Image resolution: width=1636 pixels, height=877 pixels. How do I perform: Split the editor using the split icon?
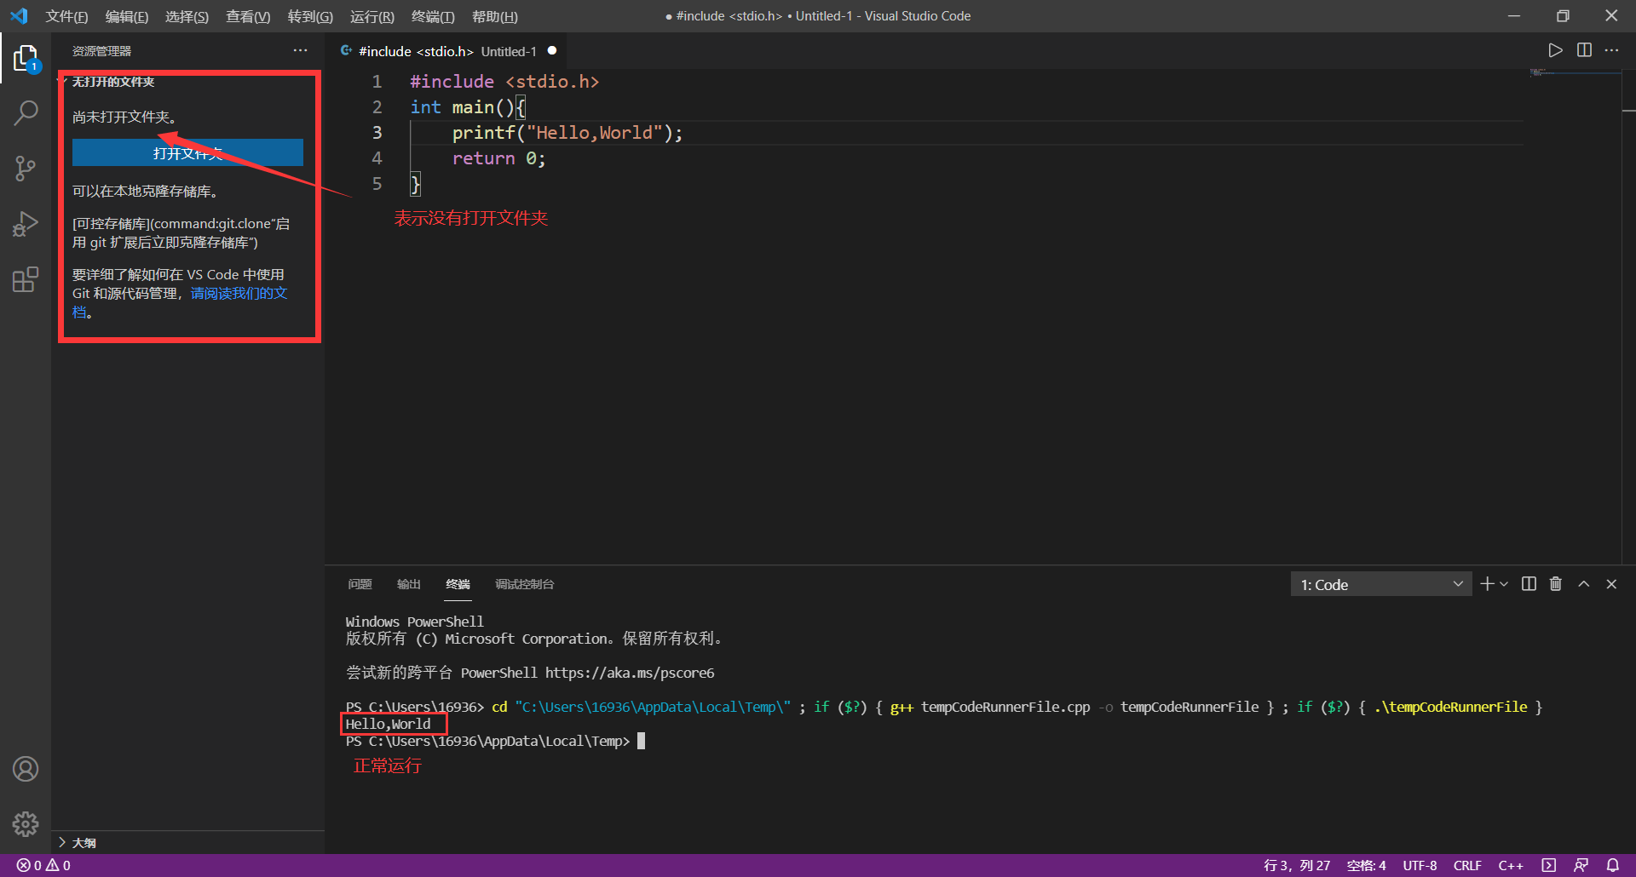point(1583,50)
